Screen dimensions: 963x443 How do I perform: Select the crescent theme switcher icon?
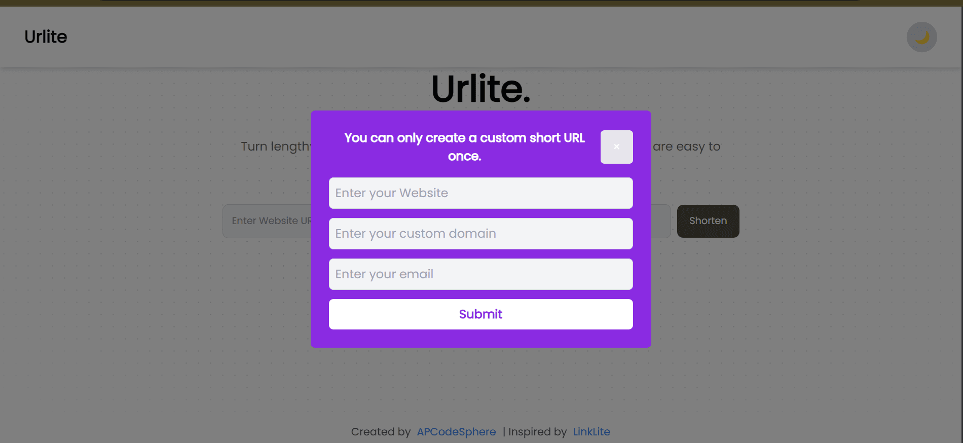coord(921,36)
